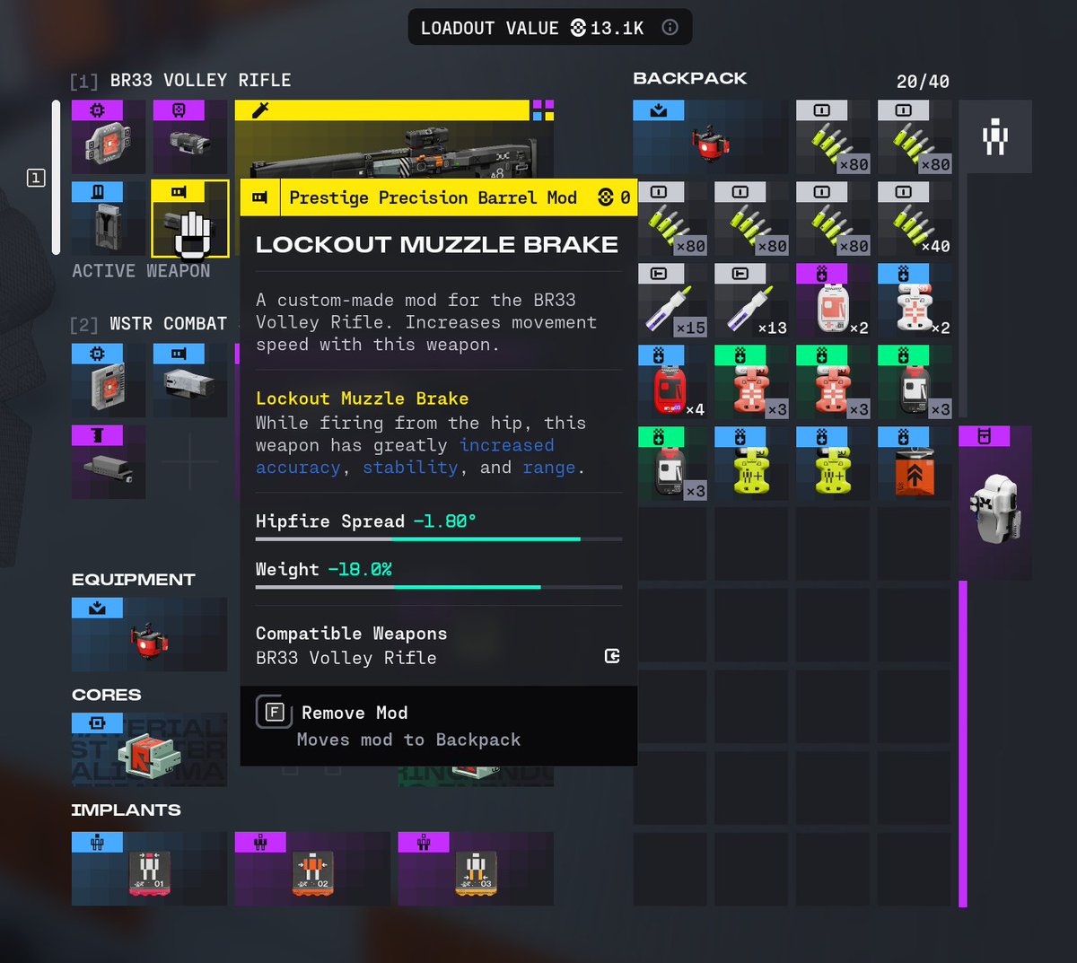The image size is (1077, 963).
Task: Select the core in the Cores slot
Action: coord(149,749)
